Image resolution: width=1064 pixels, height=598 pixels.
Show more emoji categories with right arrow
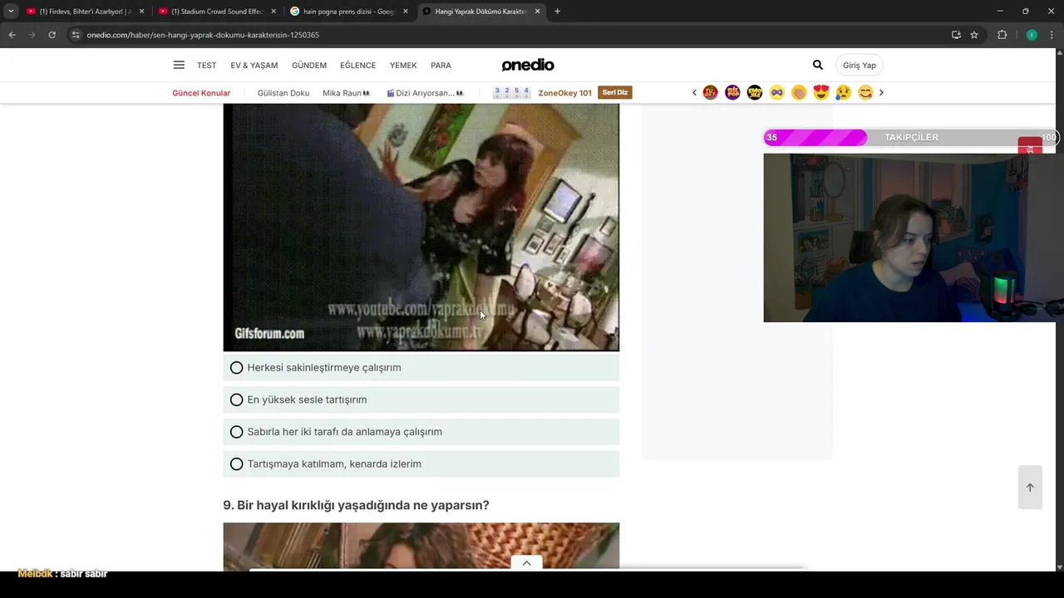pyautogui.click(x=881, y=93)
